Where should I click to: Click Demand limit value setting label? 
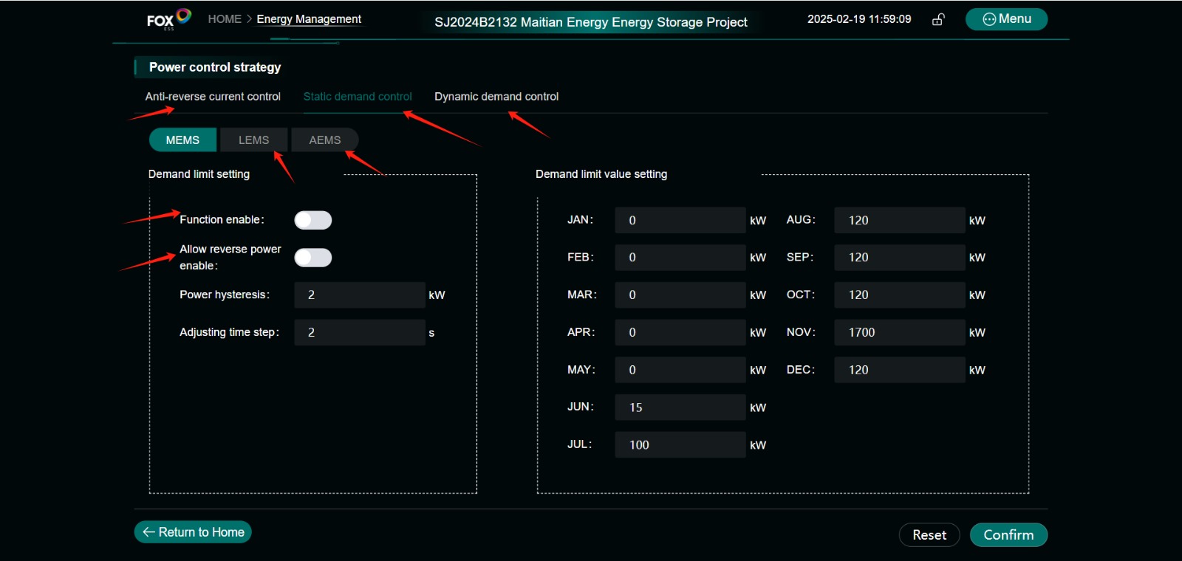(601, 174)
